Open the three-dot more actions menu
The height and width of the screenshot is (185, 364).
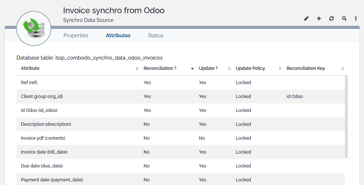pos(356,19)
